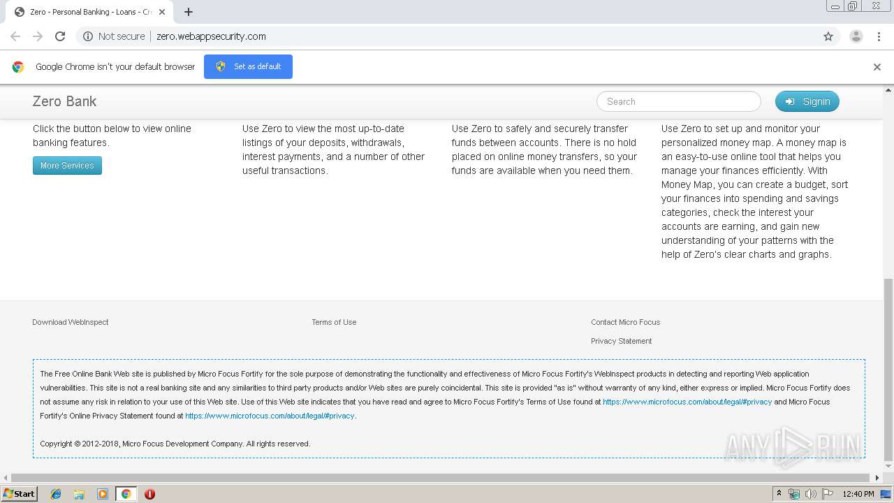Click the Action Center flag icon
This screenshot has height=503, width=894.
coord(828,494)
